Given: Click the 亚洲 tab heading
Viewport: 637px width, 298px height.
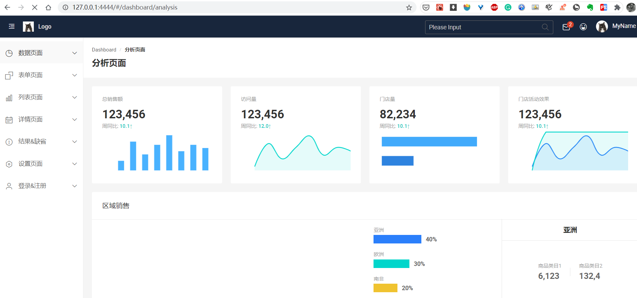Looking at the screenshot, I should (570, 230).
